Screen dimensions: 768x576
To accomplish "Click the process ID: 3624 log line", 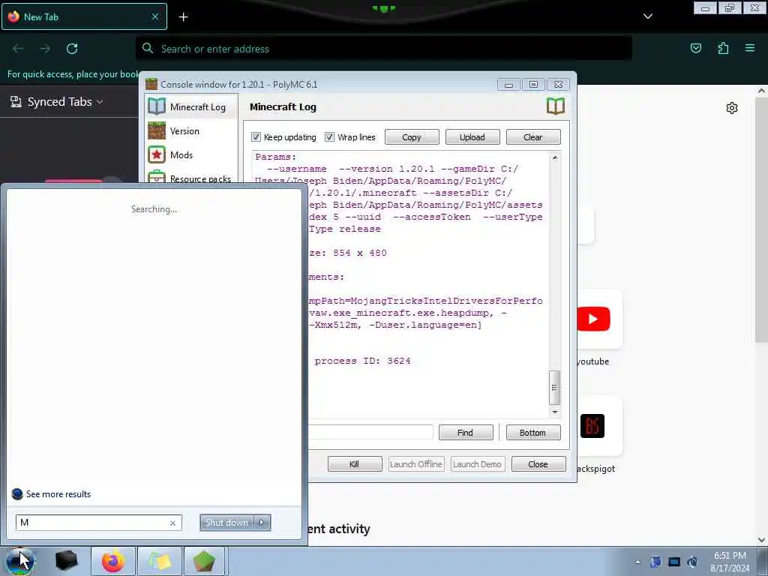I will pyautogui.click(x=362, y=361).
